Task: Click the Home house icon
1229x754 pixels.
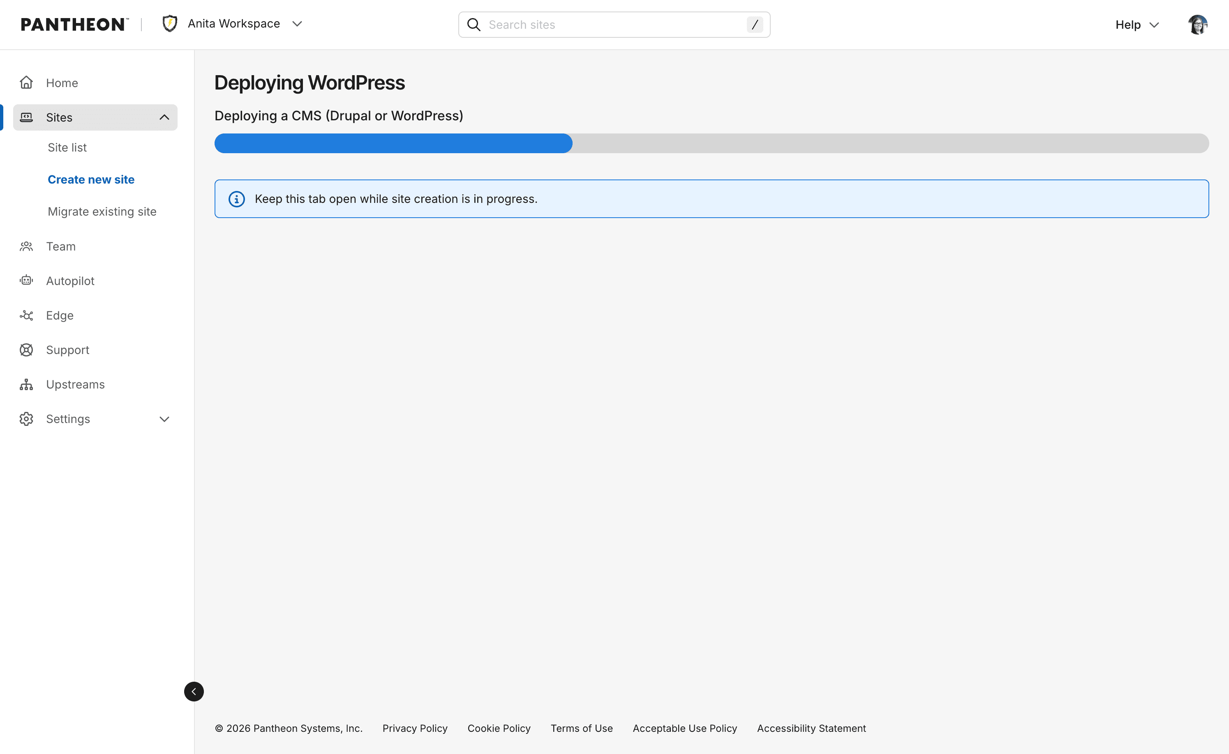Action: point(26,83)
